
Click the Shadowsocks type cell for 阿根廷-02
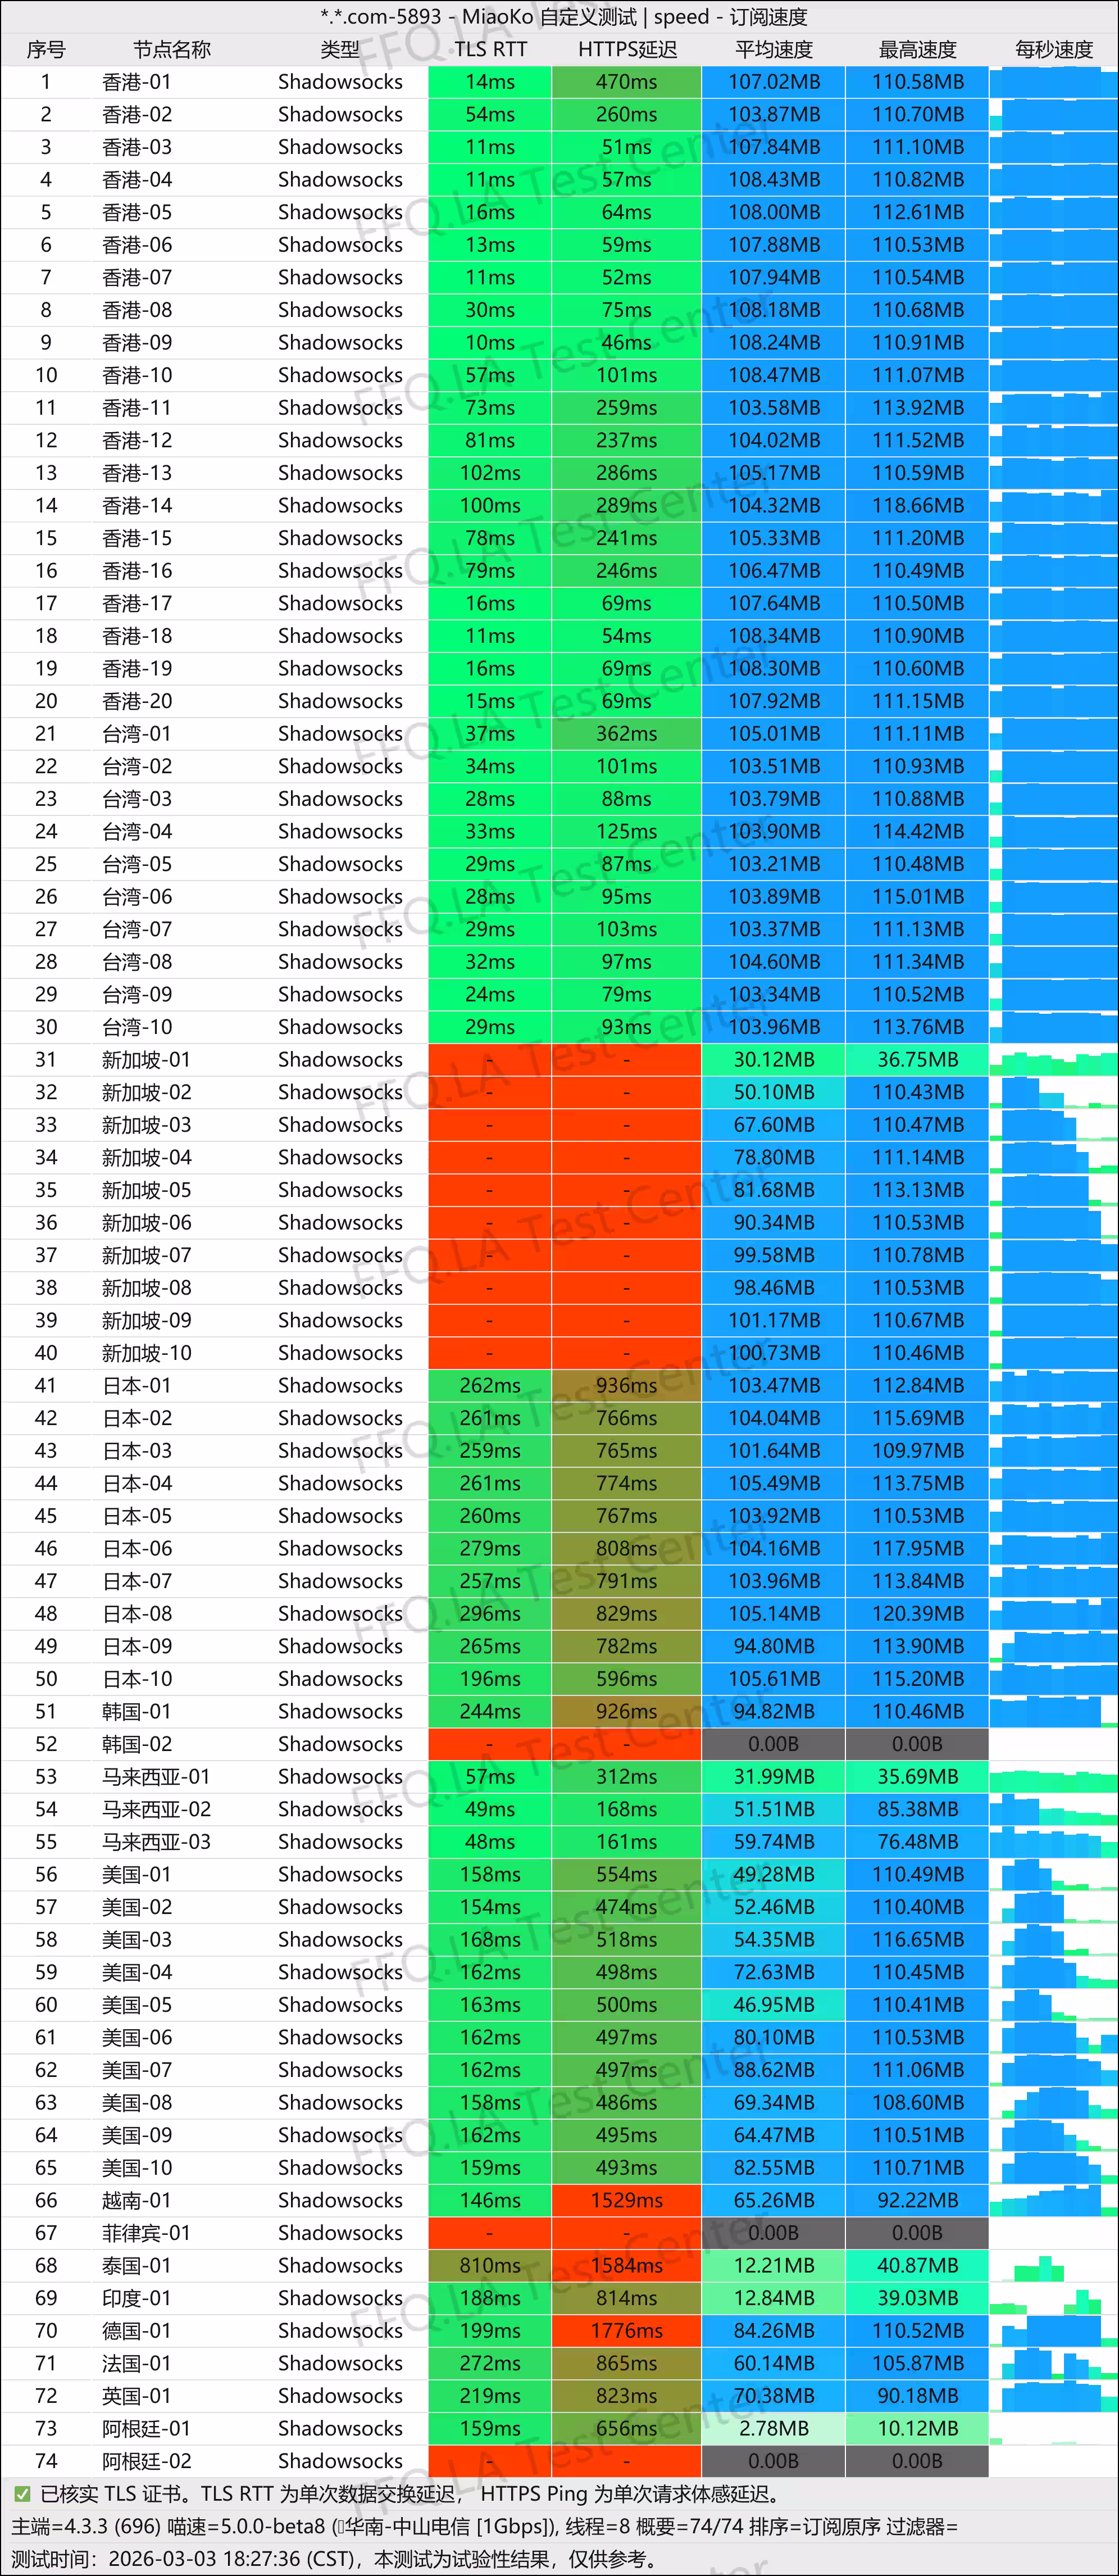point(340,2461)
